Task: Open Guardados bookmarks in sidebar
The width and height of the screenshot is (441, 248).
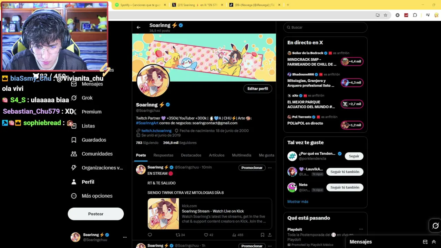Action: [89, 140]
